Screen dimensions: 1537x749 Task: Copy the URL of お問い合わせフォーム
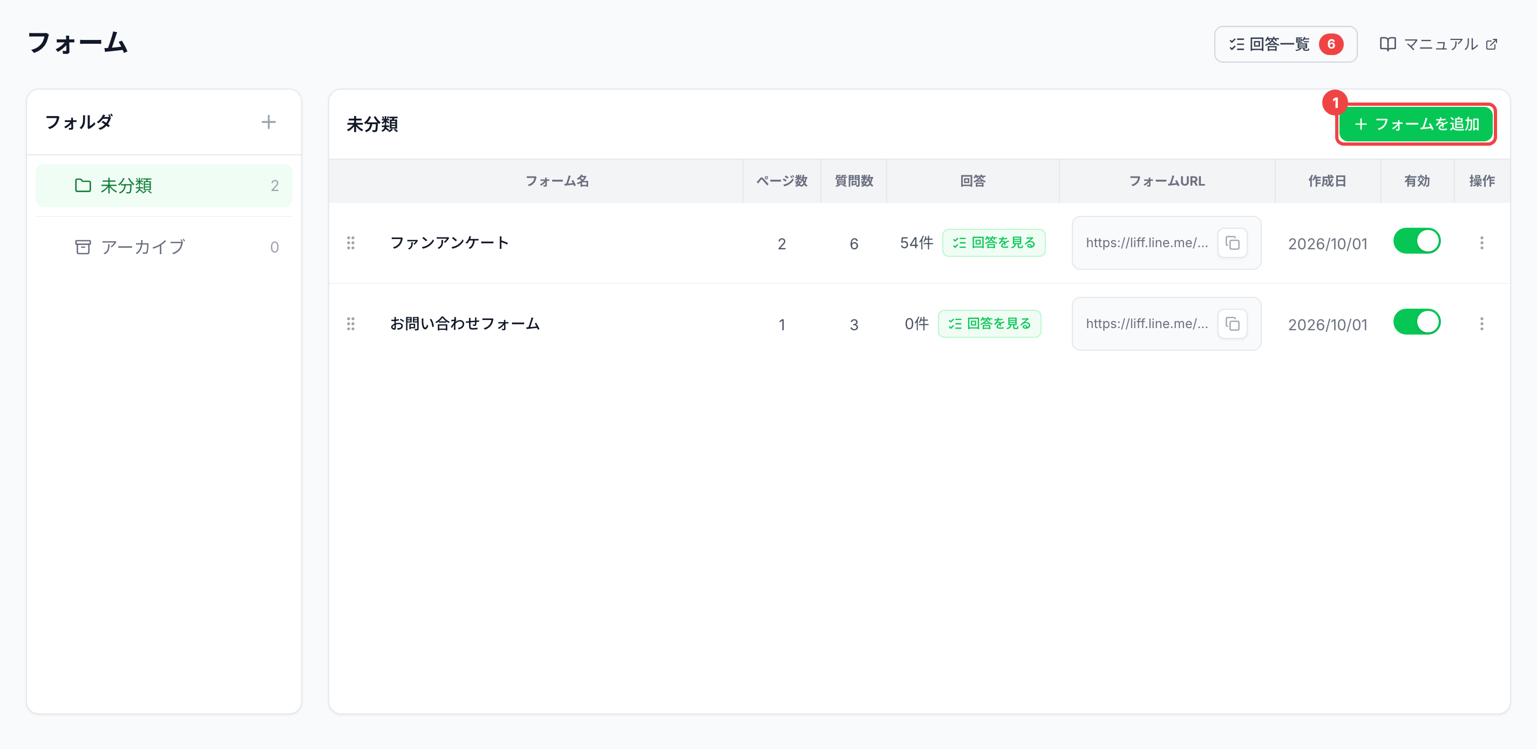[1232, 324]
